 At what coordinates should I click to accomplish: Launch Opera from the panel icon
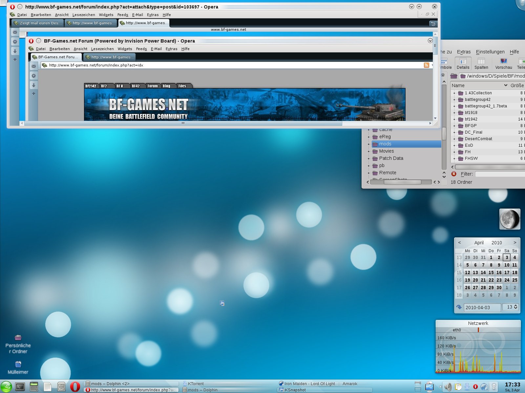[75, 387]
